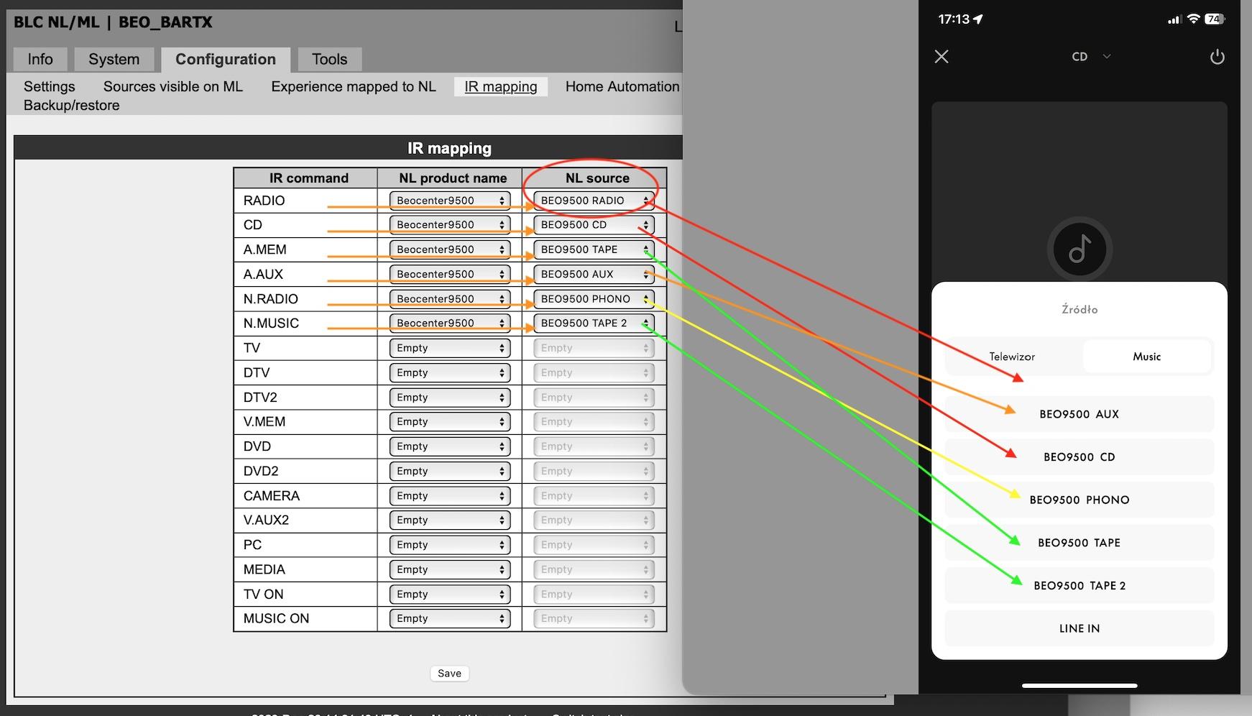Go to Settings submenu
This screenshot has height=716, width=1252.
click(49, 87)
